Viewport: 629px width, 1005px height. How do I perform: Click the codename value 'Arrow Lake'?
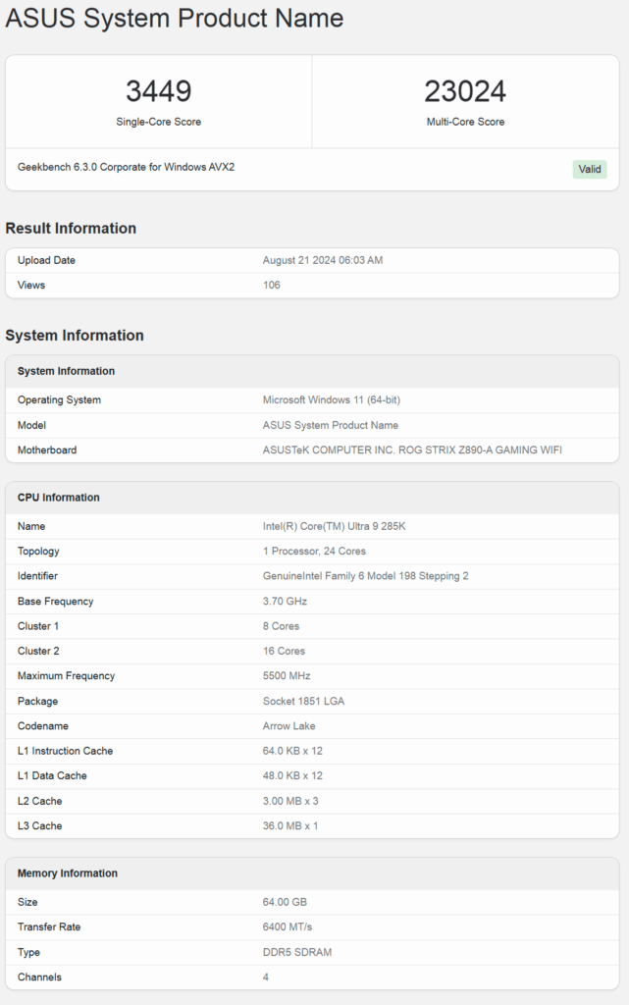point(288,726)
